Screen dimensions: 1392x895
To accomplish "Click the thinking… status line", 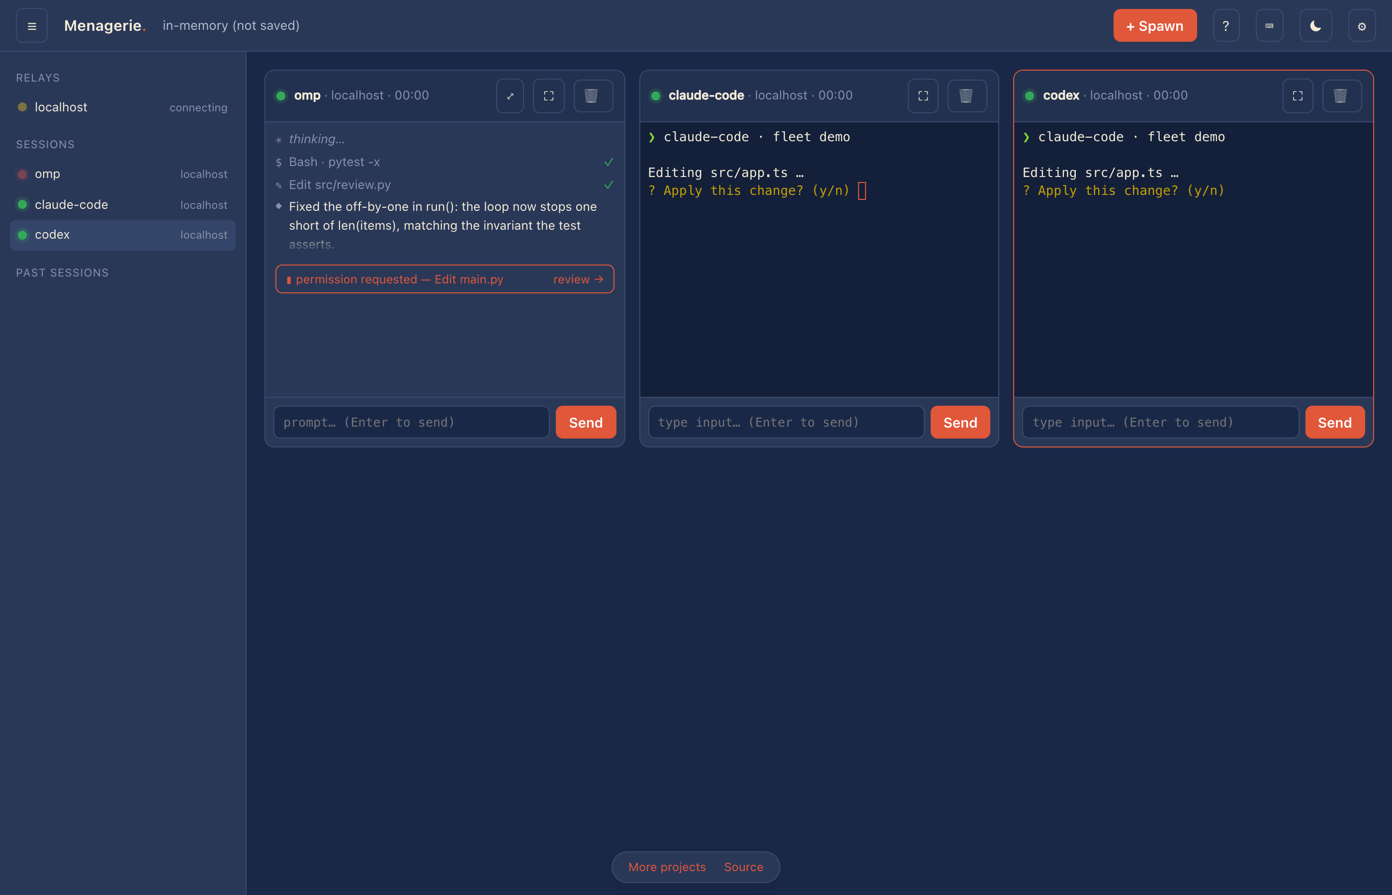I will [x=317, y=139].
